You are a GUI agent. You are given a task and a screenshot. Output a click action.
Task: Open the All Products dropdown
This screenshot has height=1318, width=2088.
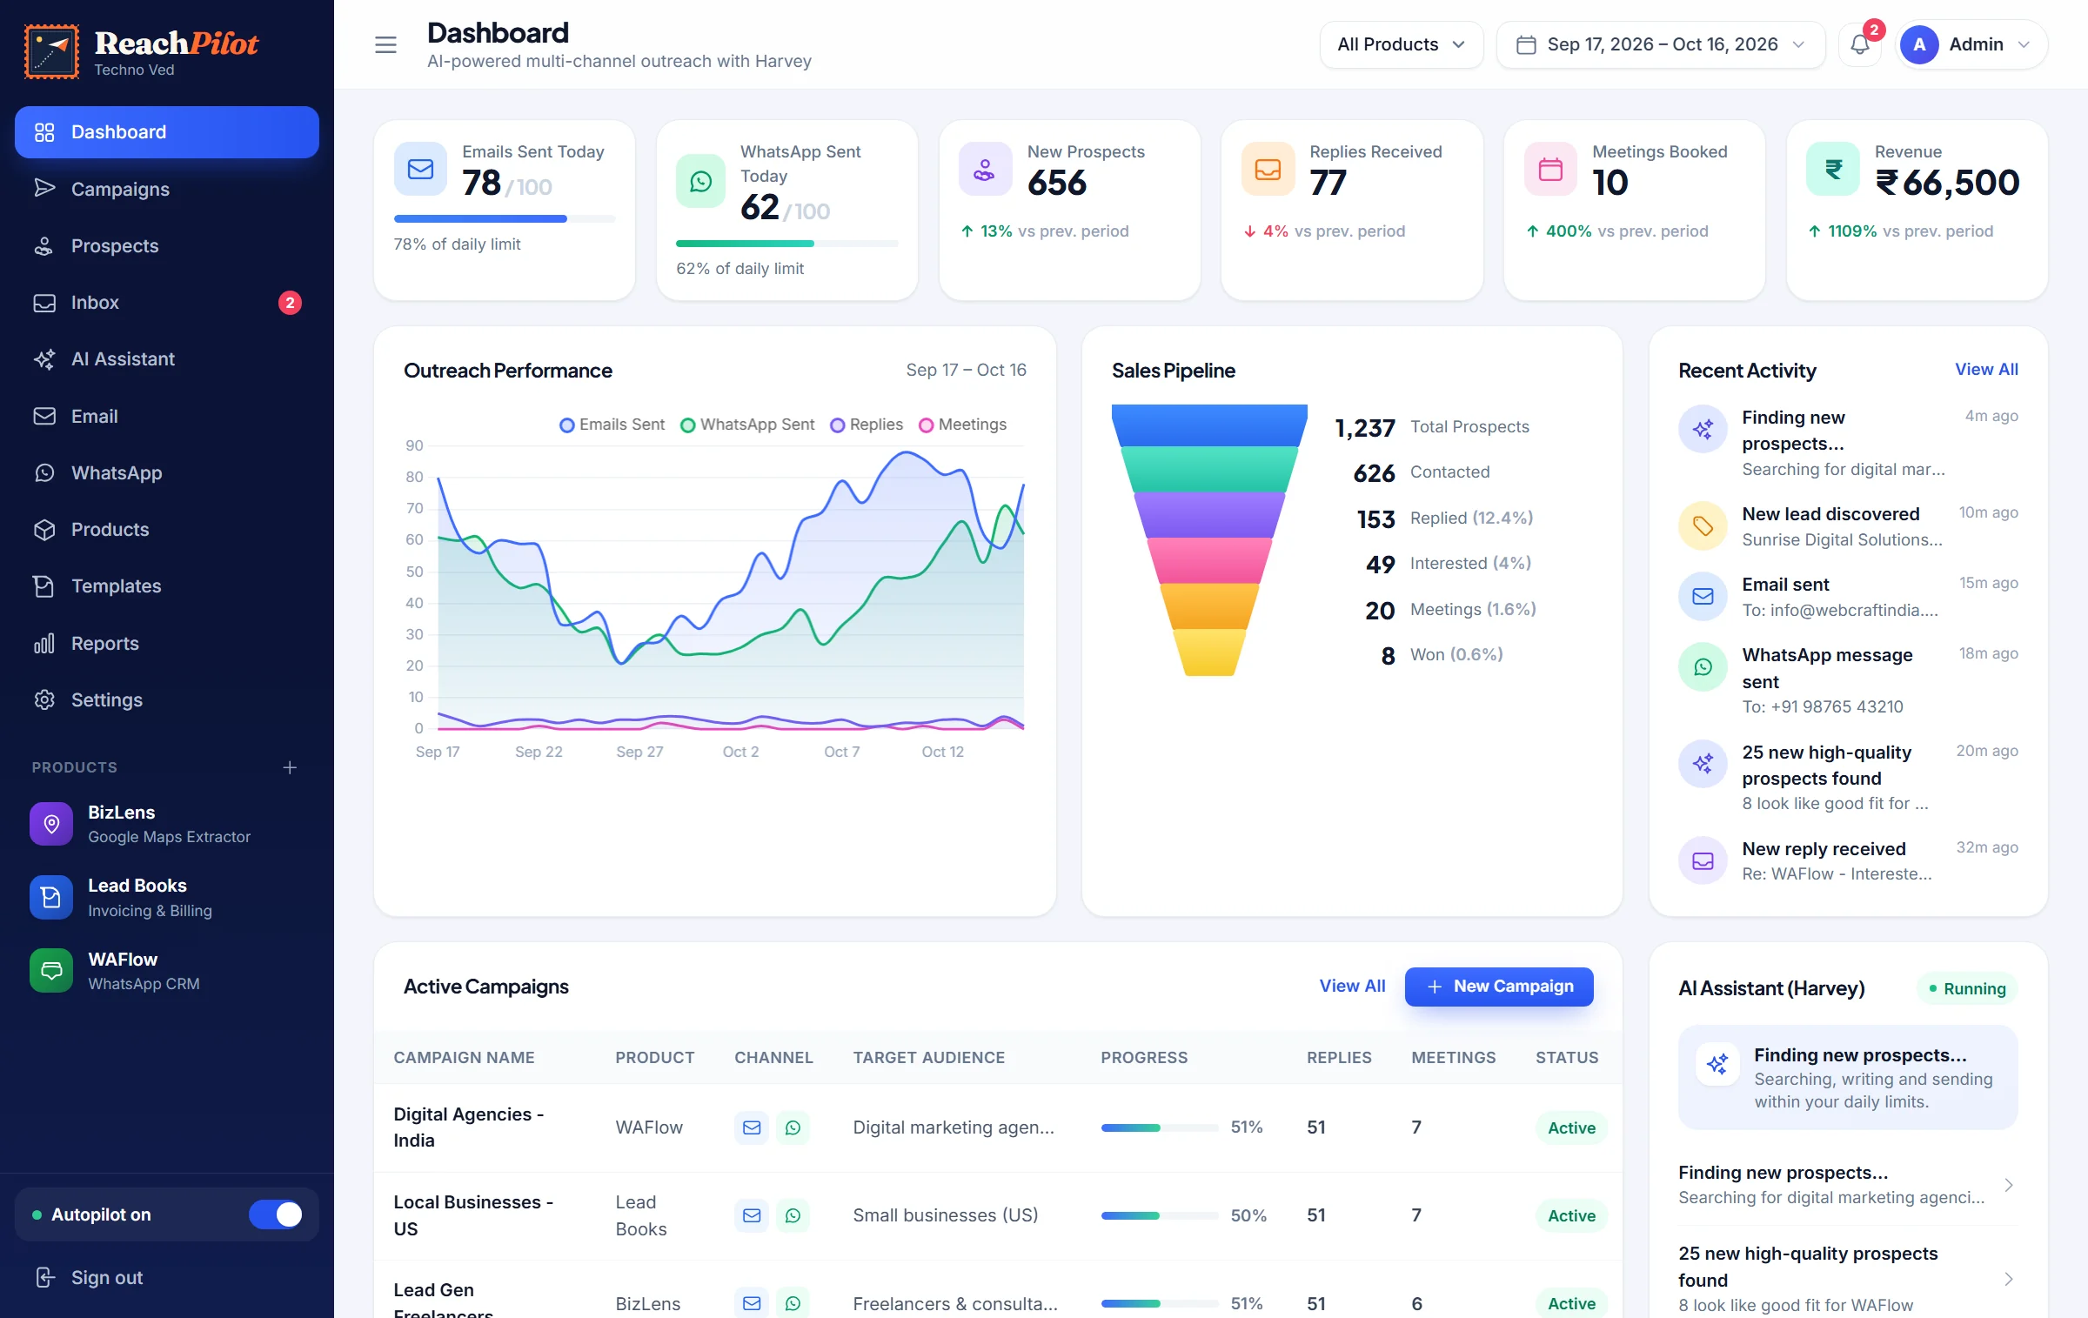point(1401,44)
